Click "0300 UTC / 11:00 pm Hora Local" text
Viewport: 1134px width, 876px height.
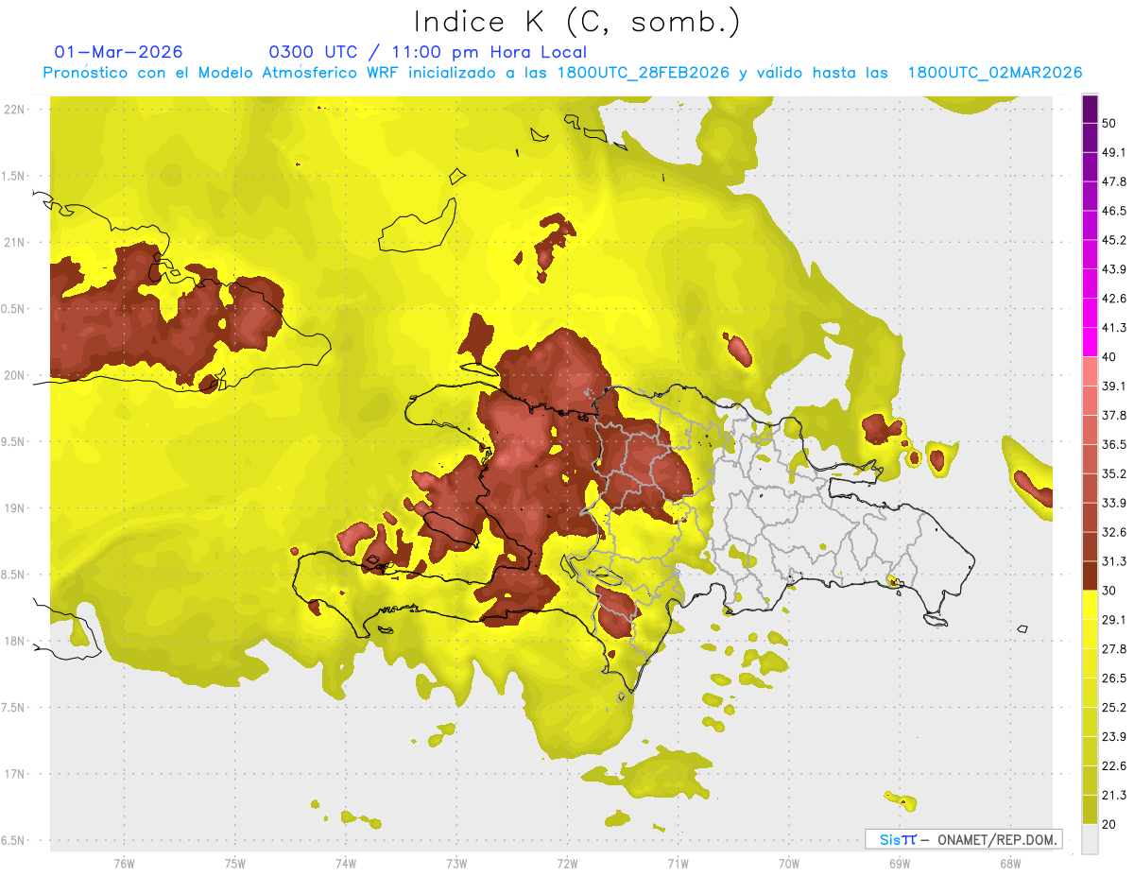coord(428,52)
